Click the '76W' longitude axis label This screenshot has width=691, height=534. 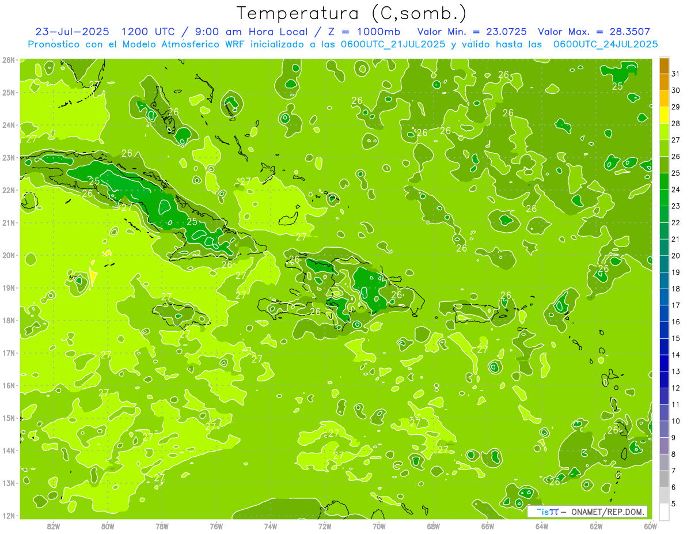tap(217, 526)
